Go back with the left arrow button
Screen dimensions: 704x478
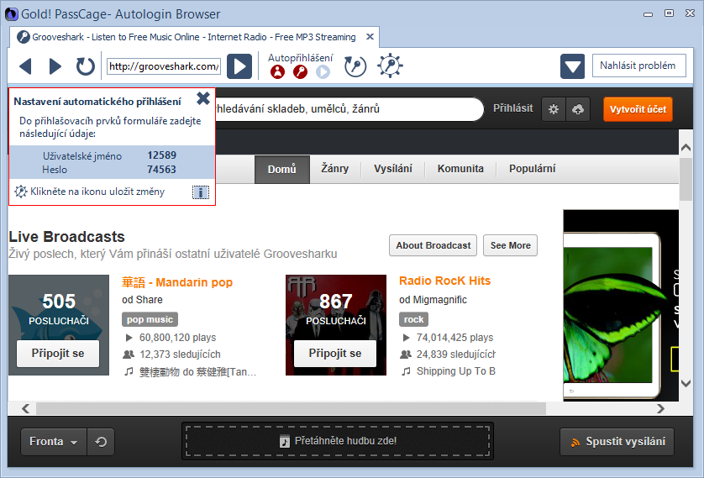[x=25, y=66]
